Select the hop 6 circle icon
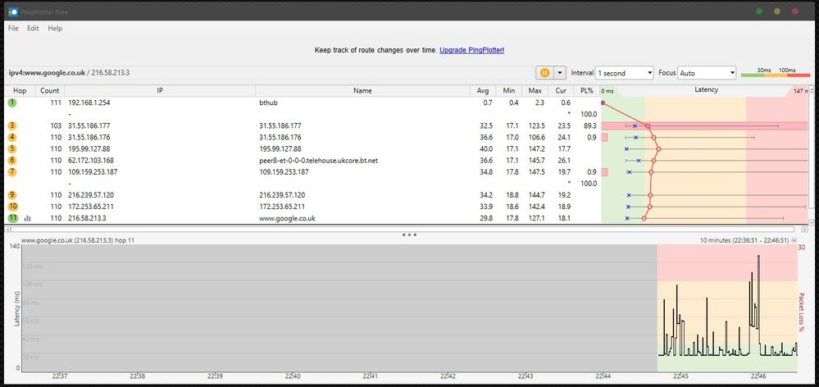 click(x=12, y=161)
